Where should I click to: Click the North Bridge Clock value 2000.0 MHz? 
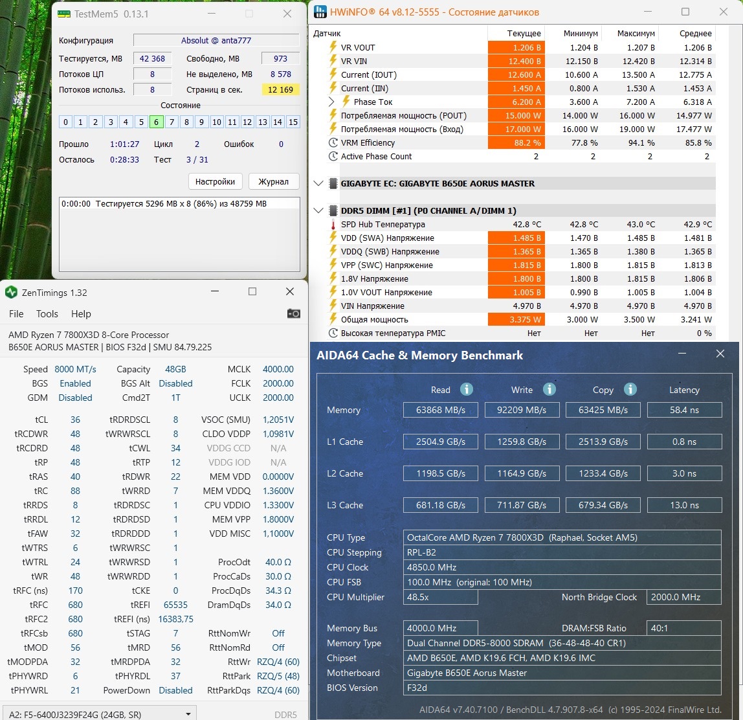click(x=683, y=597)
